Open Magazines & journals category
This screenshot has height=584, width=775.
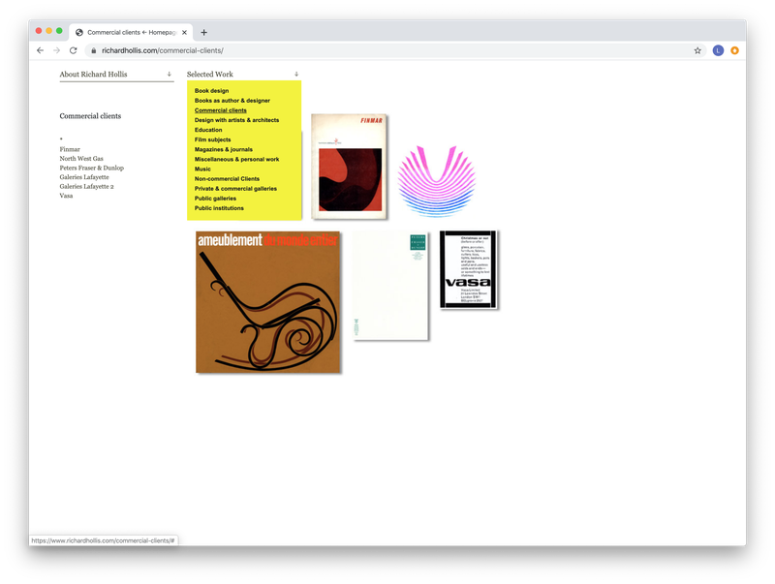tap(224, 150)
